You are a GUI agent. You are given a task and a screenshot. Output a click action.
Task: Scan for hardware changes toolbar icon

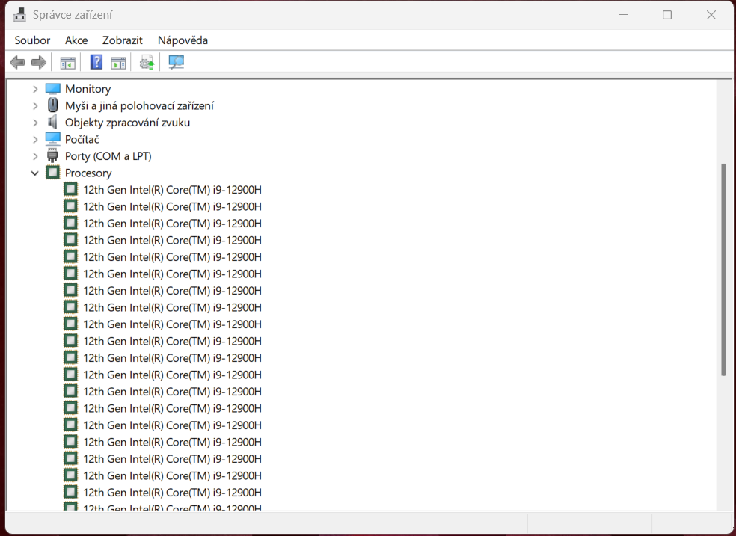(177, 63)
